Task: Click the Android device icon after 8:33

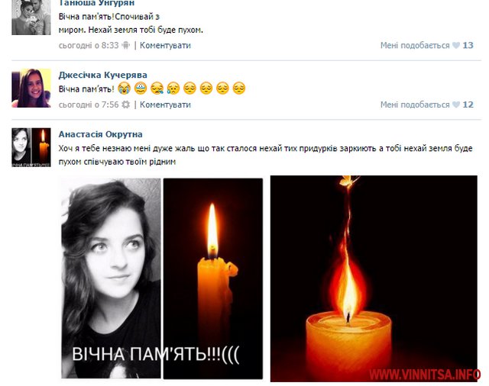Action: click(x=125, y=46)
